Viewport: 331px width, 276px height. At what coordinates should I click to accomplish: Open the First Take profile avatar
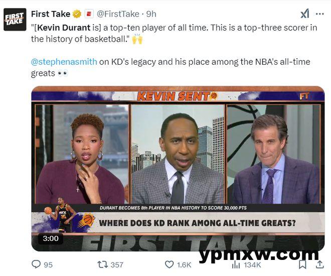(x=15, y=20)
